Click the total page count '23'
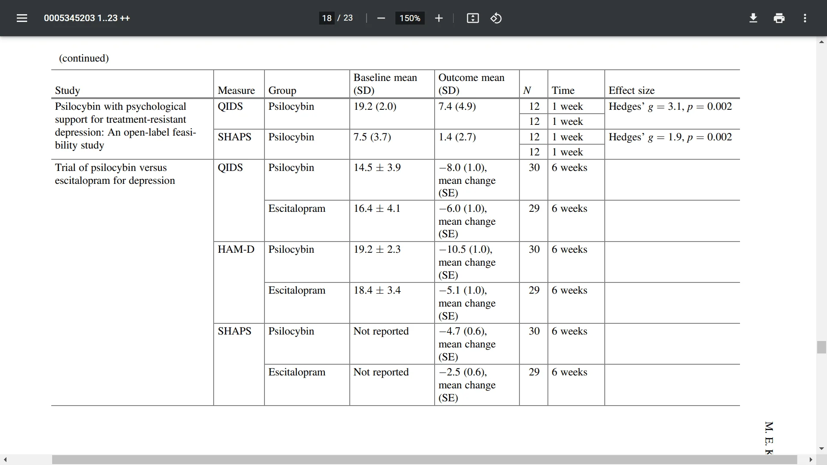This screenshot has height=465, width=827. [x=348, y=18]
